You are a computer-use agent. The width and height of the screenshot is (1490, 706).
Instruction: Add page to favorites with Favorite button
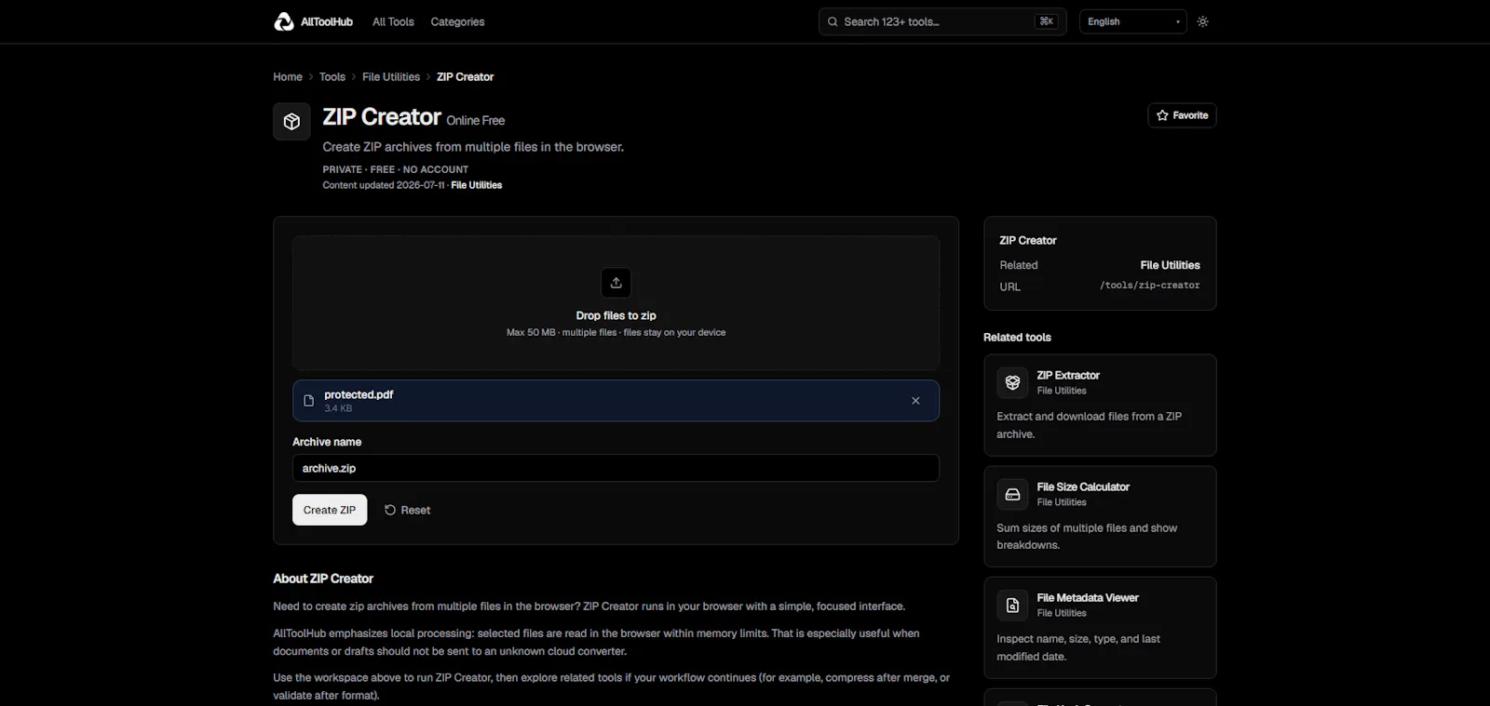[1182, 115]
